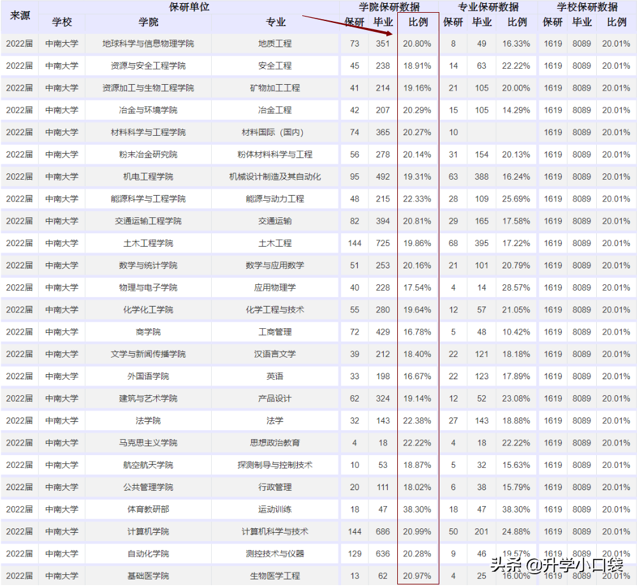Viewport: 637px width, 587px height.
Task: Select the 土木工程学院 cell
Action: (x=150, y=243)
